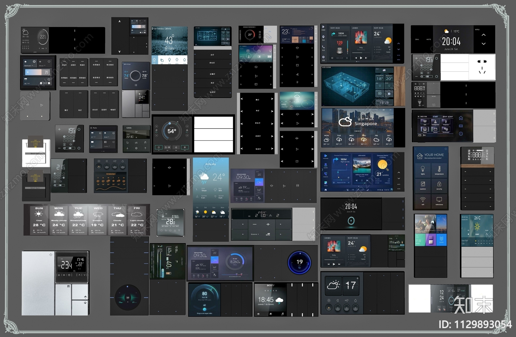Image resolution: width=516 pixels, height=337 pixels.
Task: Play the Holy track in top car dashboard
Action: tap(361, 58)
